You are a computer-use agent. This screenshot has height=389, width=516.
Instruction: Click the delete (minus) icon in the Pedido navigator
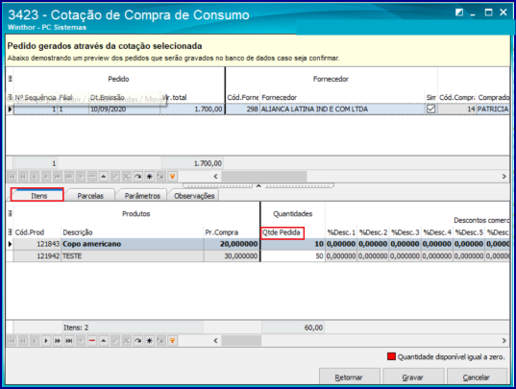(x=92, y=177)
